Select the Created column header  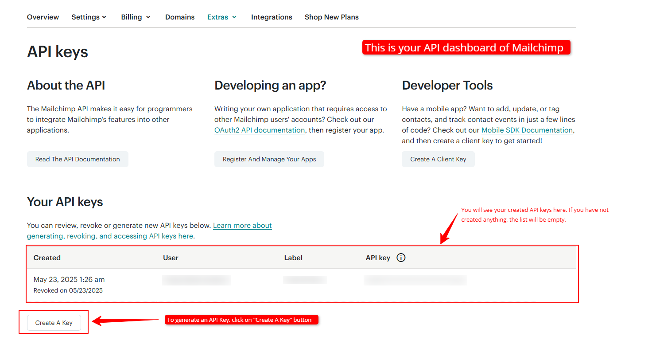click(47, 258)
